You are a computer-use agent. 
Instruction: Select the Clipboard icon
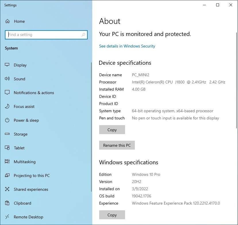click(7, 203)
